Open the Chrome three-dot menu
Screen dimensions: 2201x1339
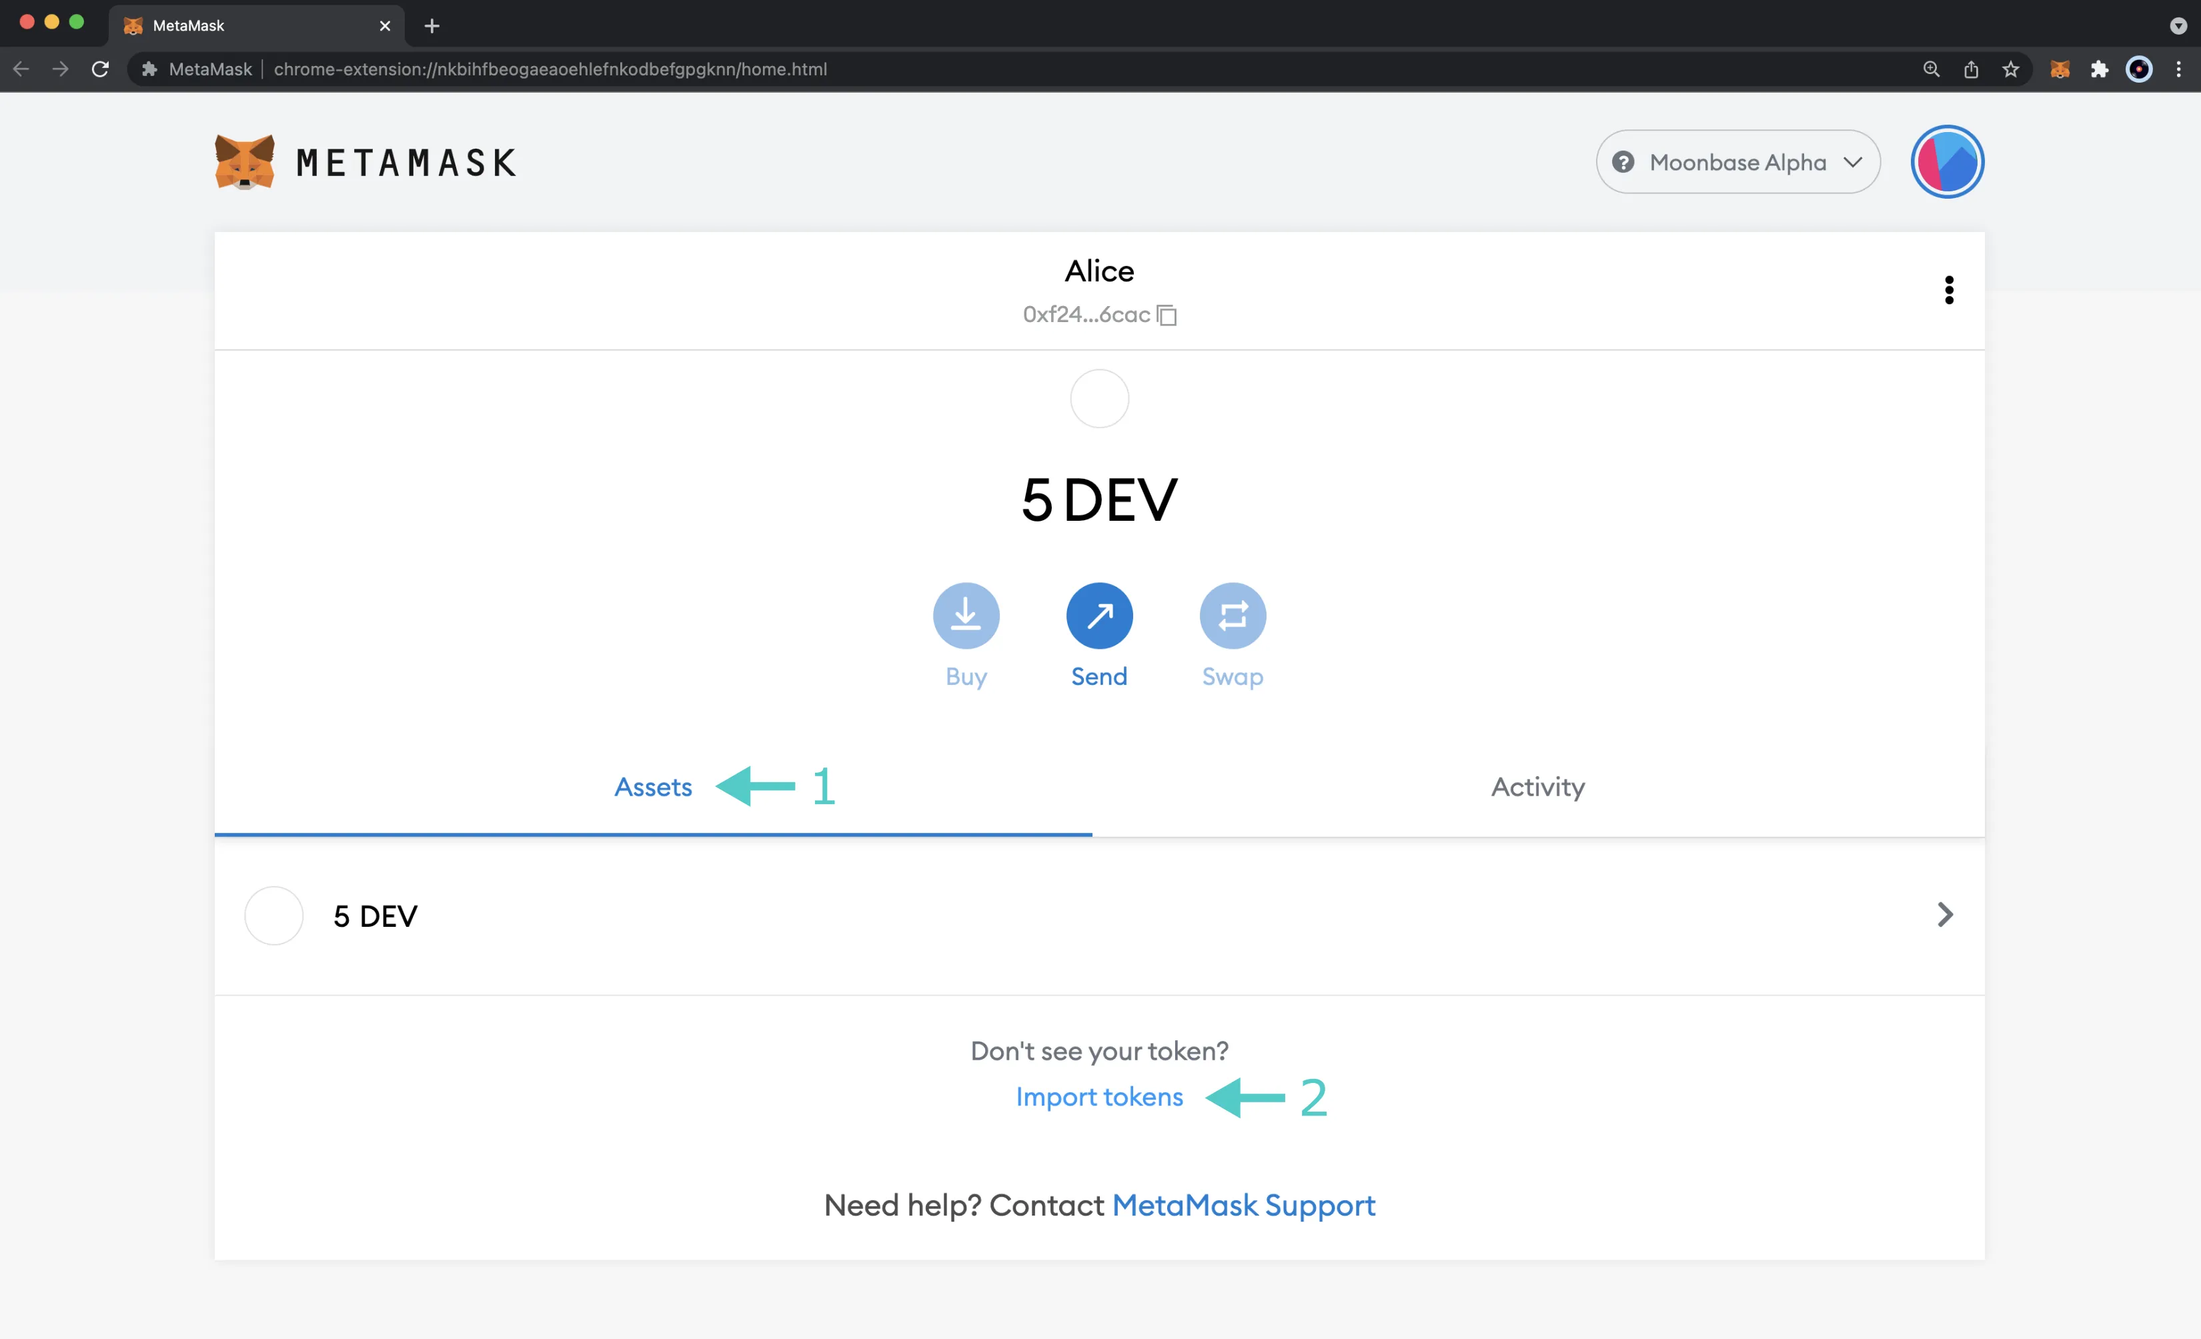2178,69
